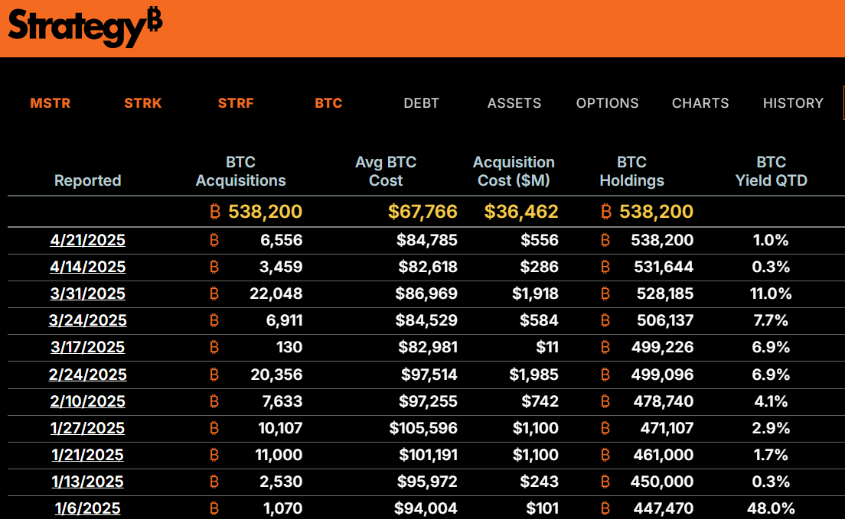Select the 4.1% yield value
Screen dimensions: 845x519
772,401
